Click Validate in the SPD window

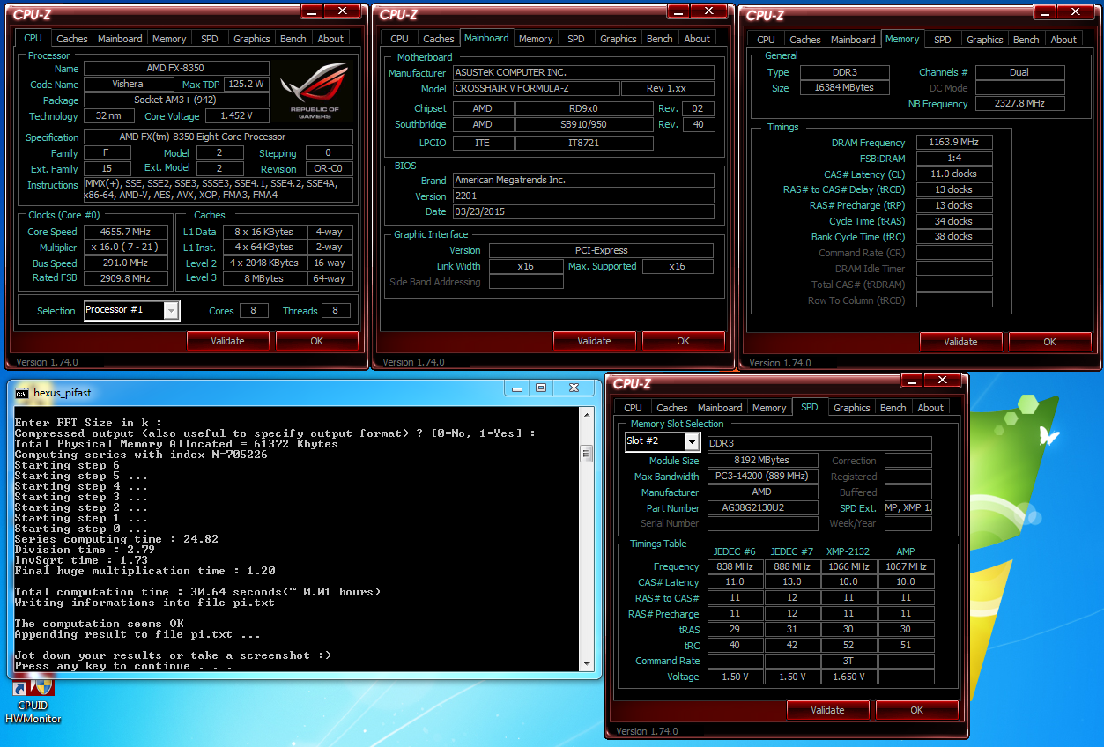pyautogui.click(x=828, y=710)
